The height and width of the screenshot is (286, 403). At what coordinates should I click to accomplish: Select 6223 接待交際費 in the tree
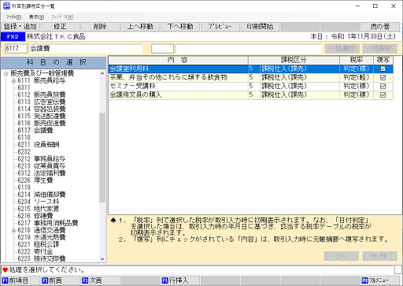click(42, 258)
